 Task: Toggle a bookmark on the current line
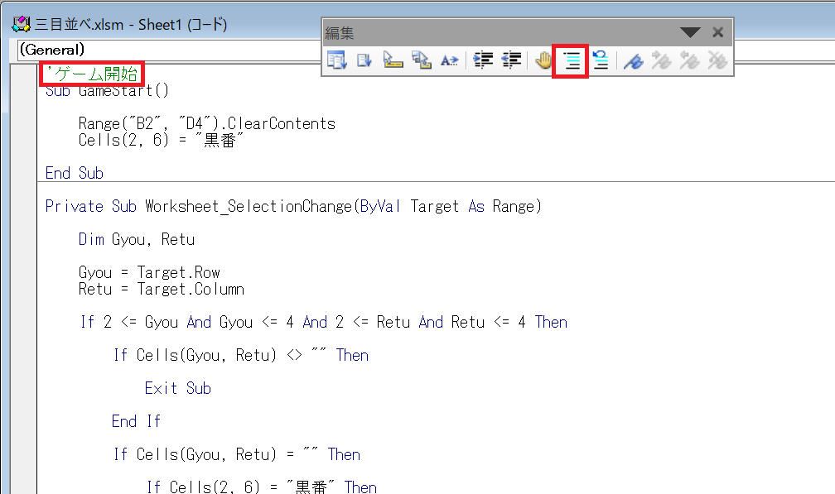pos(634,60)
